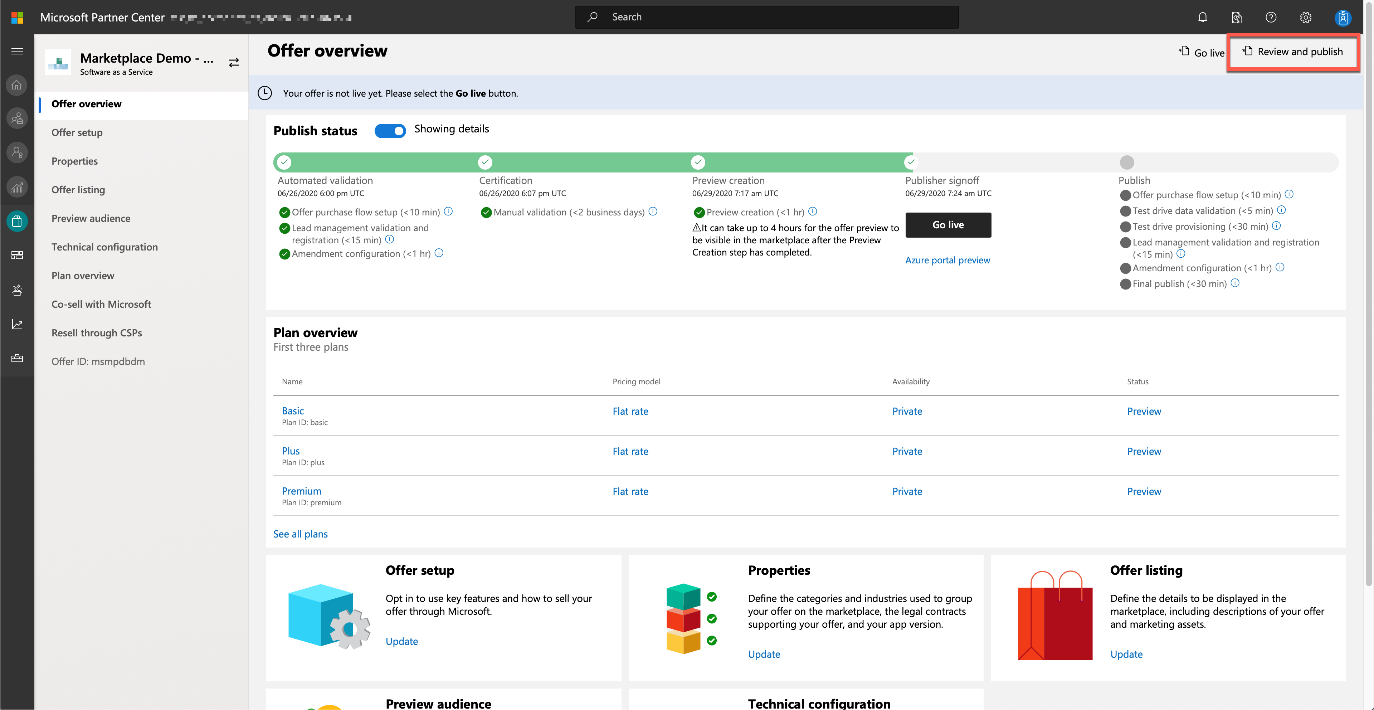Click Review and publish button
The image size is (1374, 710).
click(x=1293, y=52)
